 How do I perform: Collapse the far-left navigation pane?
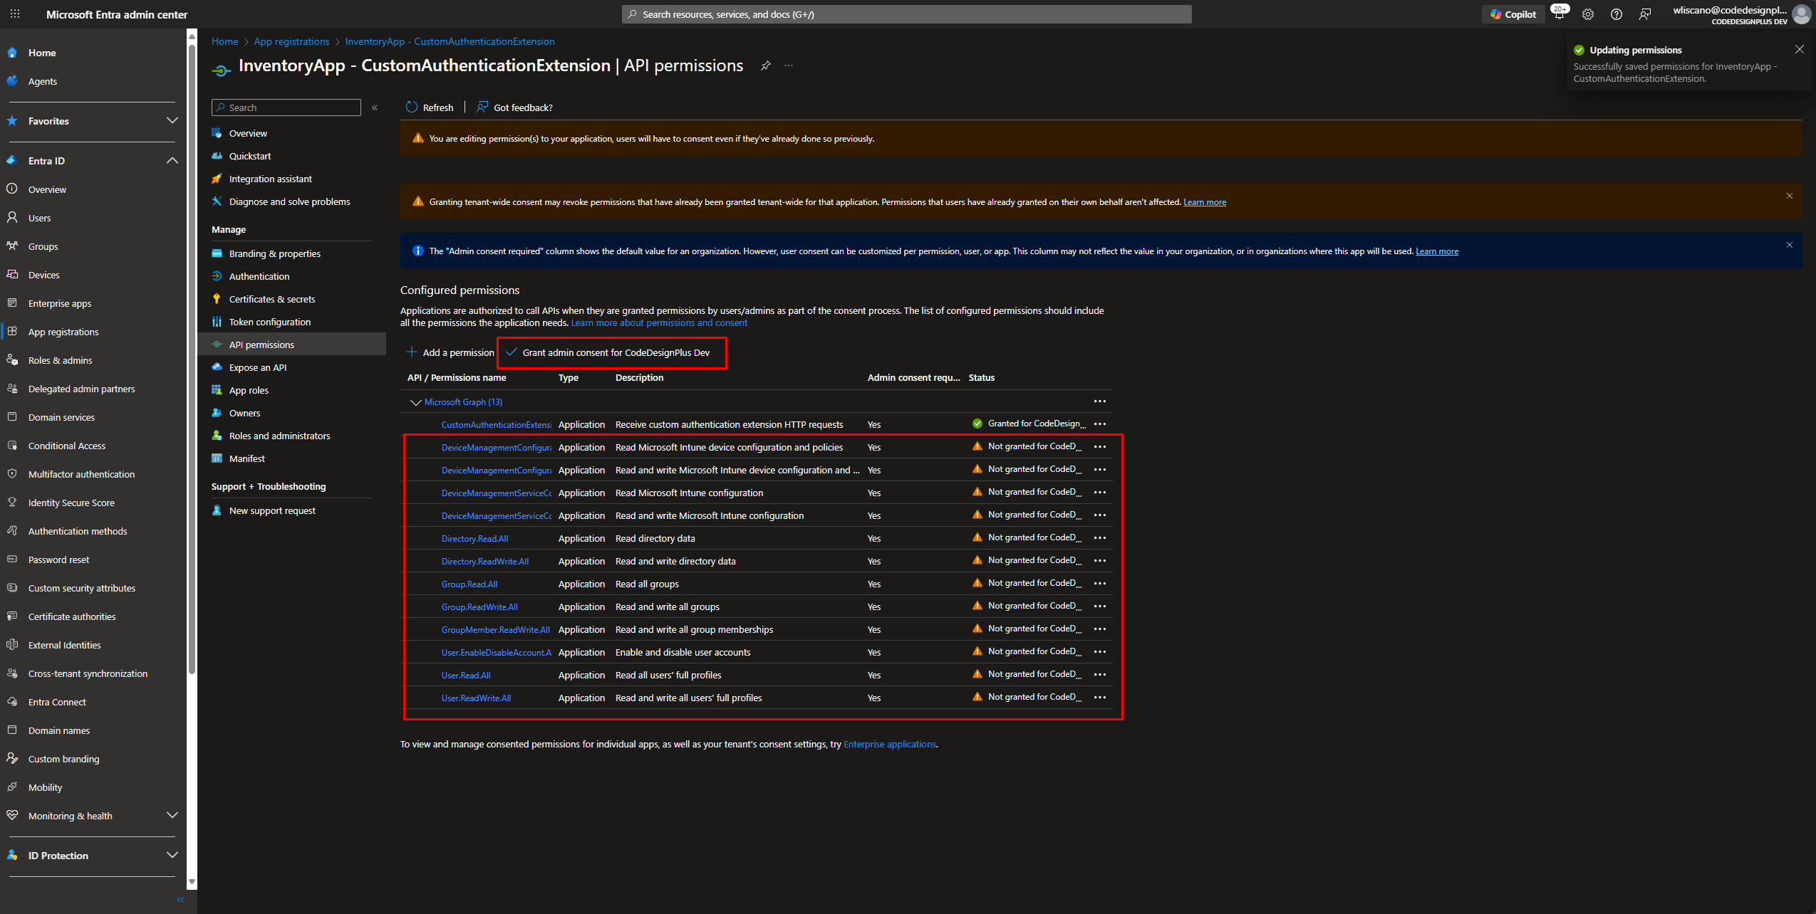pos(180,900)
